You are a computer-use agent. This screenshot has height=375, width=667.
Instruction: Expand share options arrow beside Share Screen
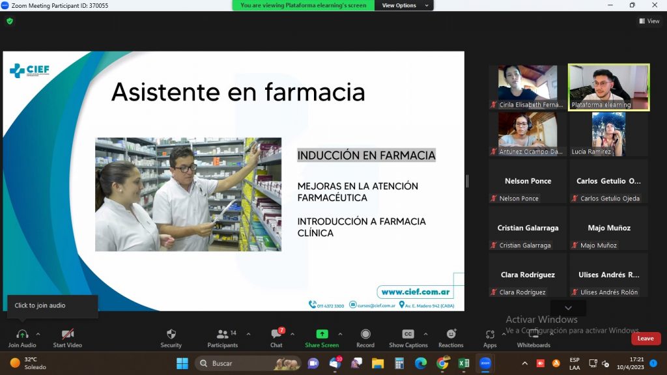click(340, 334)
